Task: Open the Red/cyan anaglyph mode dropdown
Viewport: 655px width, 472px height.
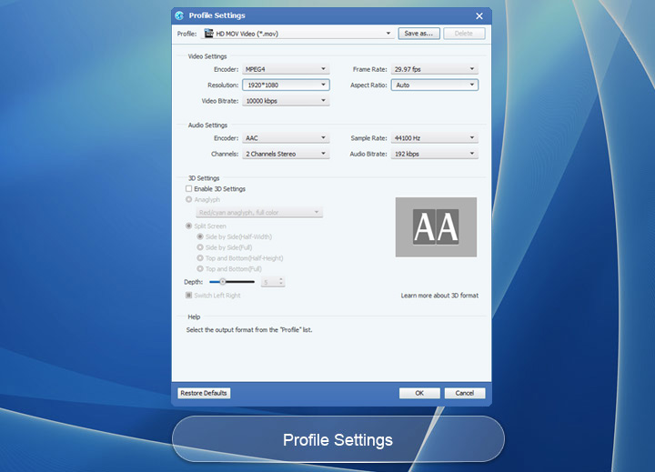Action: pyautogui.click(x=259, y=212)
